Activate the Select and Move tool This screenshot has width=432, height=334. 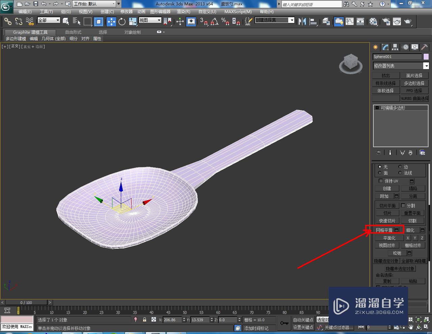coord(111,22)
